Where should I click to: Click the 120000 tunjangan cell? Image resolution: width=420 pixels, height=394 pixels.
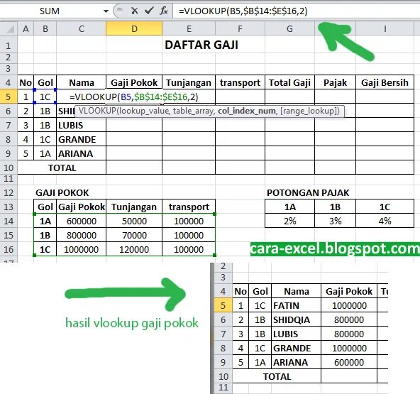[134, 250]
